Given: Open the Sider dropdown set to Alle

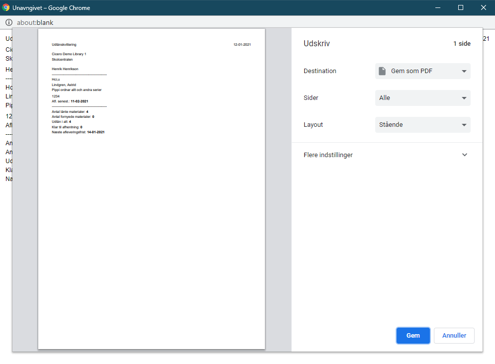Looking at the screenshot, I should [x=423, y=98].
